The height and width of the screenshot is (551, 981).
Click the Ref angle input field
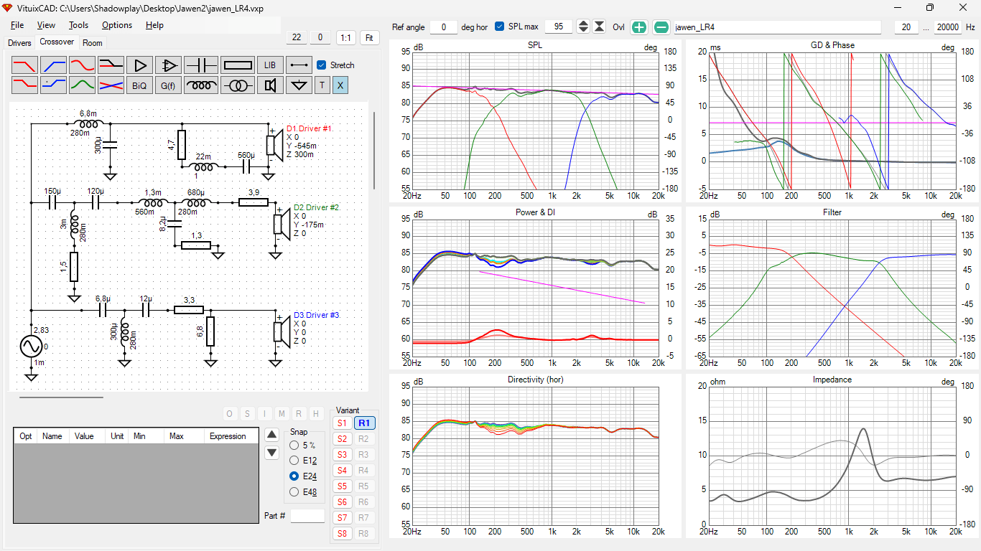[444, 27]
